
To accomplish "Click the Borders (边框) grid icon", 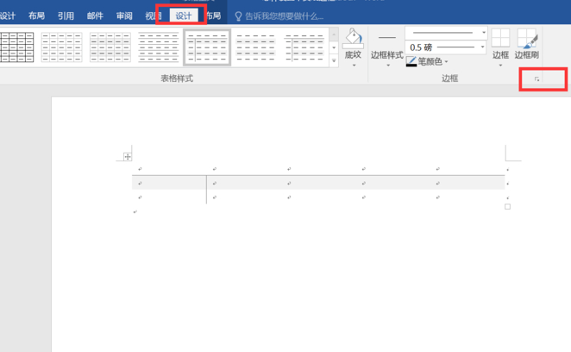I will click(x=500, y=39).
